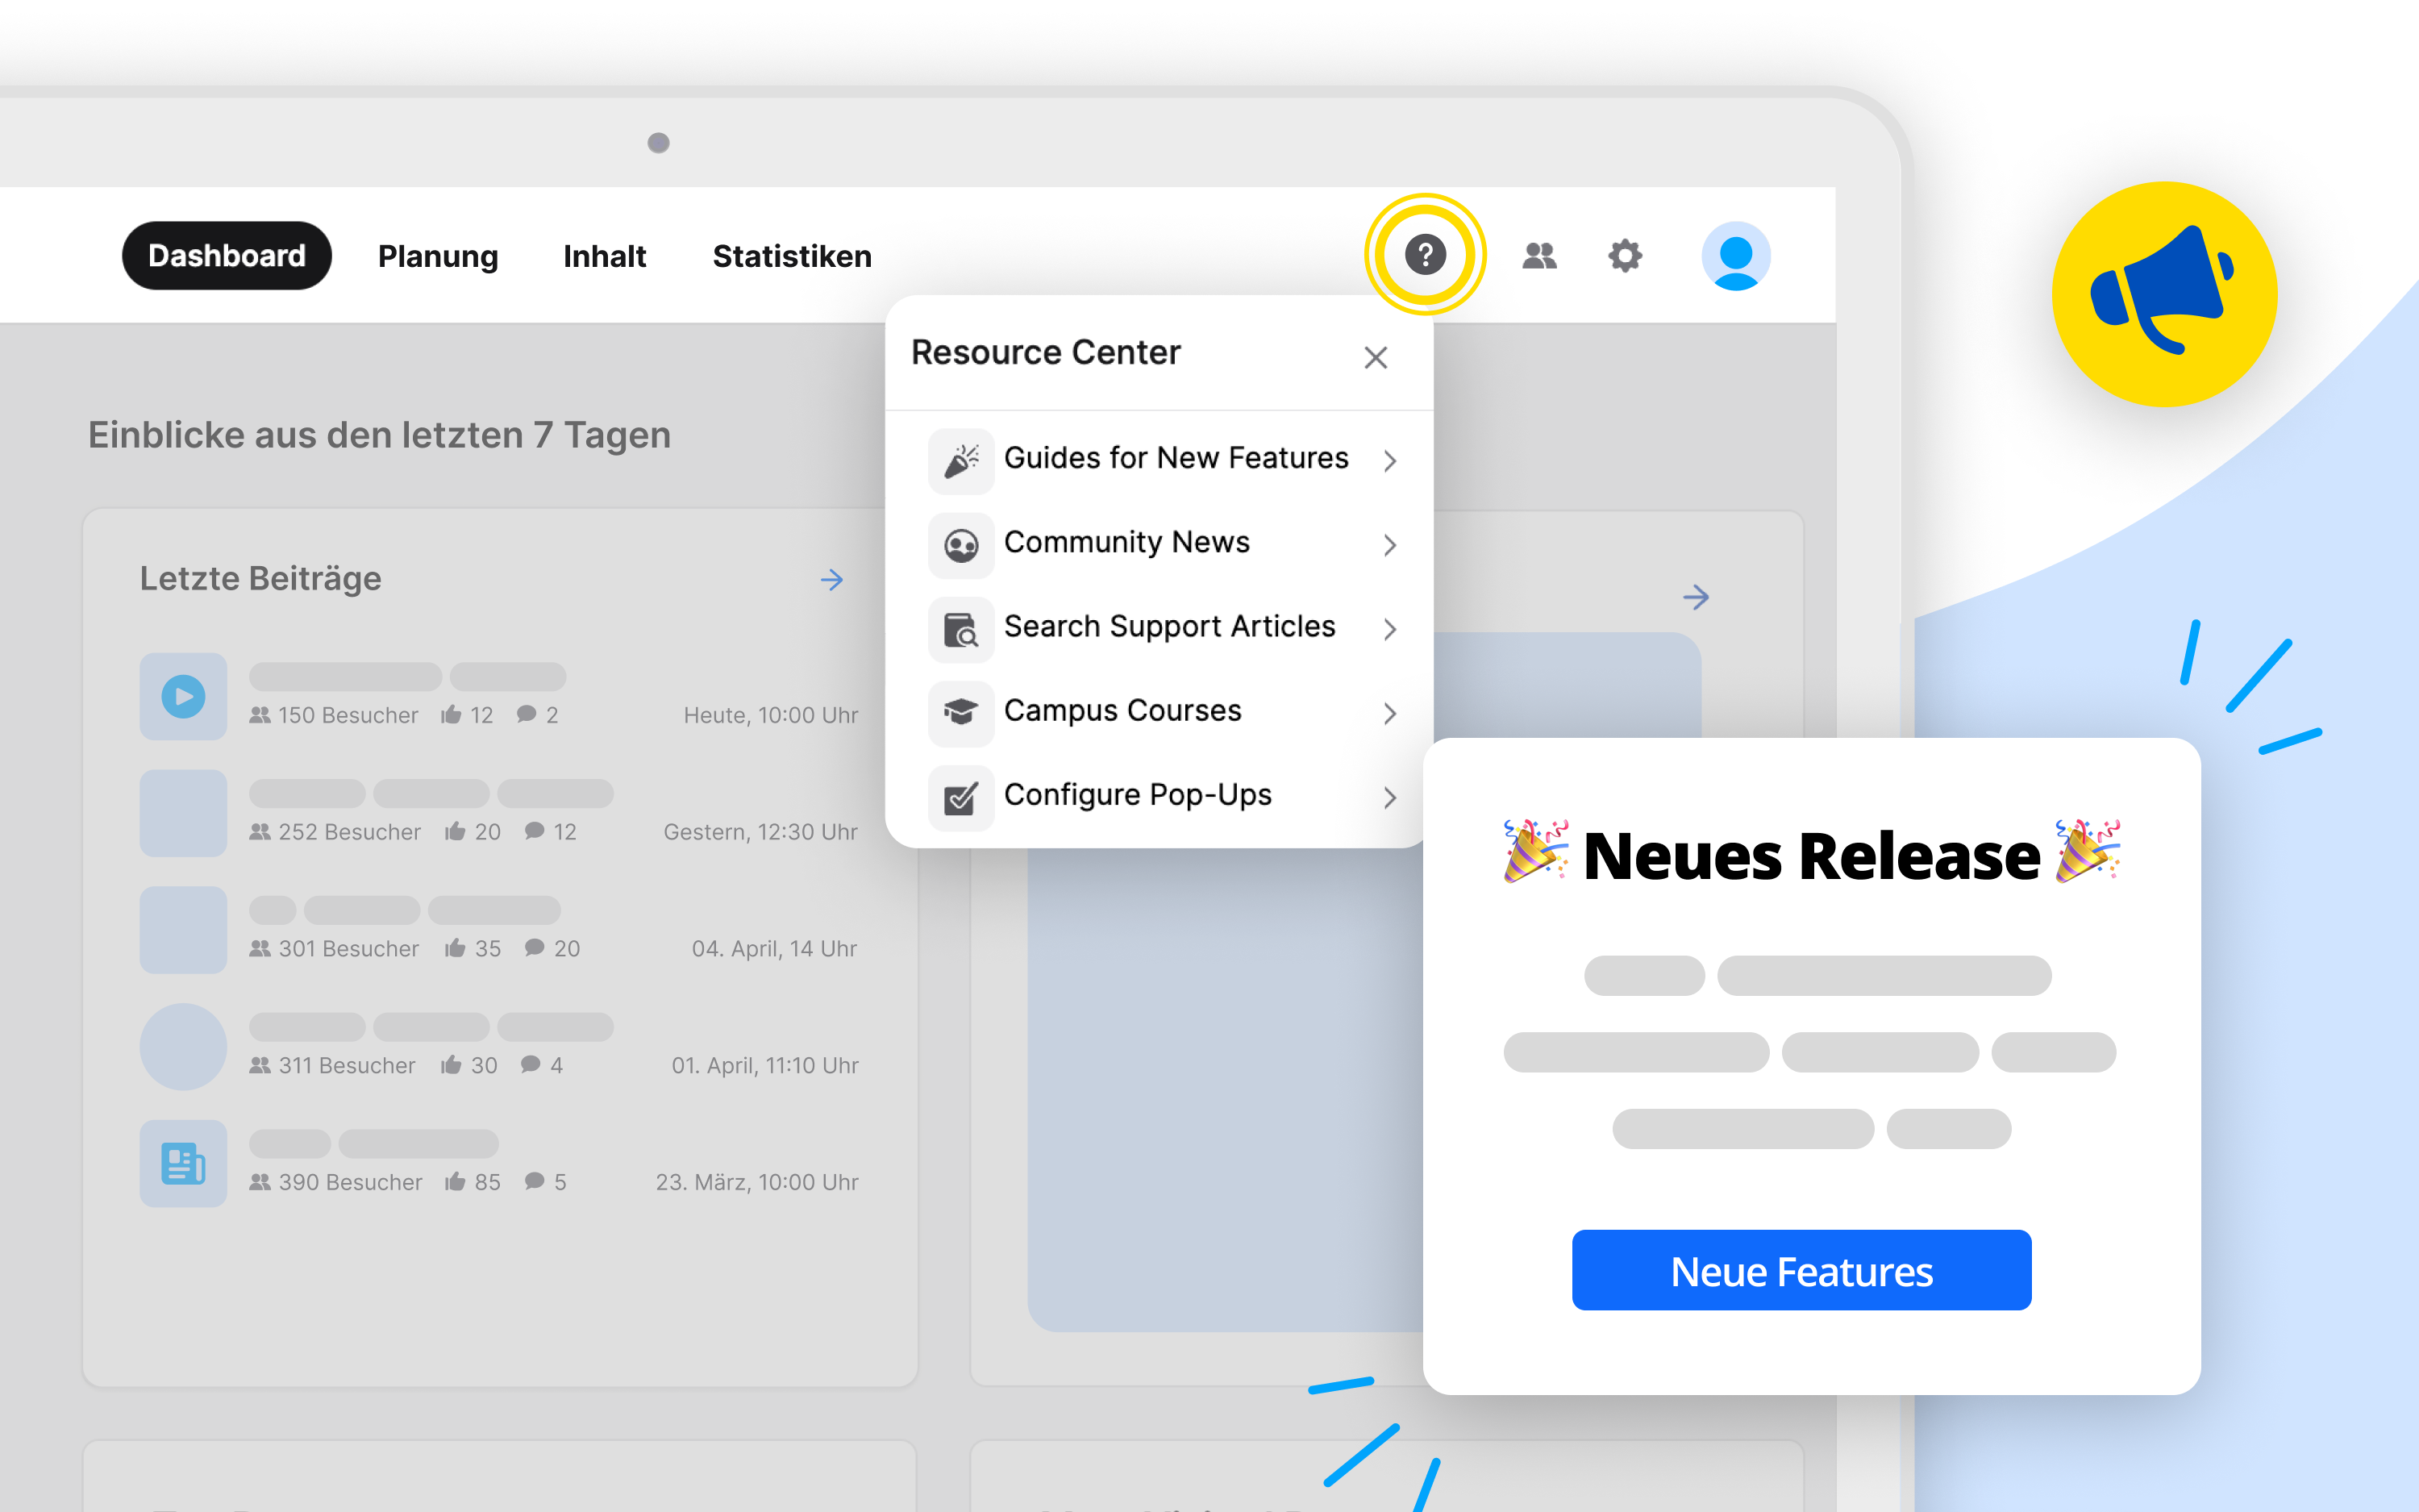The width and height of the screenshot is (2419, 1512).
Task: Open Search Support Articles entry
Action: tap(1160, 628)
